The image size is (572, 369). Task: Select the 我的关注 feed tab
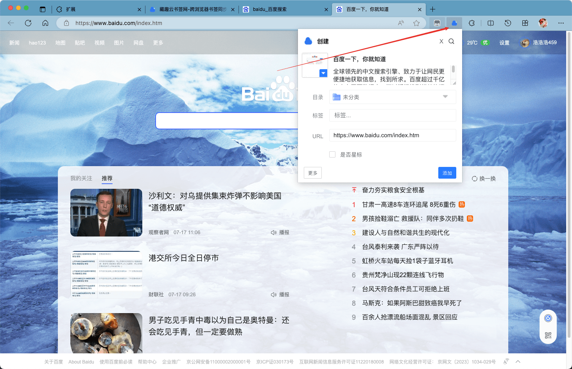click(81, 178)
